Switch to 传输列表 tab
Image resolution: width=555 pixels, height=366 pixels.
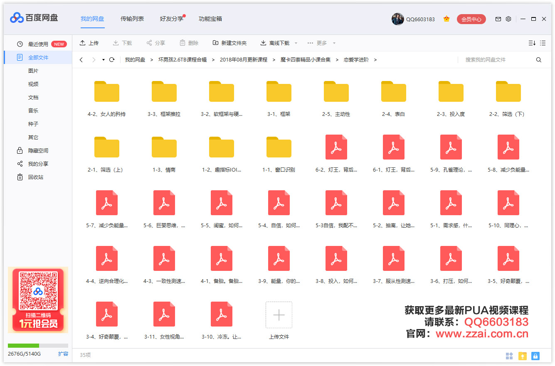coord(132,19)
